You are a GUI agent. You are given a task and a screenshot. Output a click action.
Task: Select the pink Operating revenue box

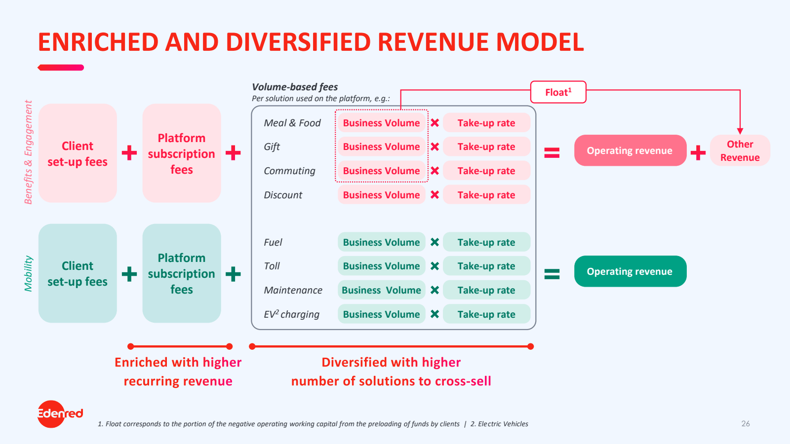click(630, 150)
